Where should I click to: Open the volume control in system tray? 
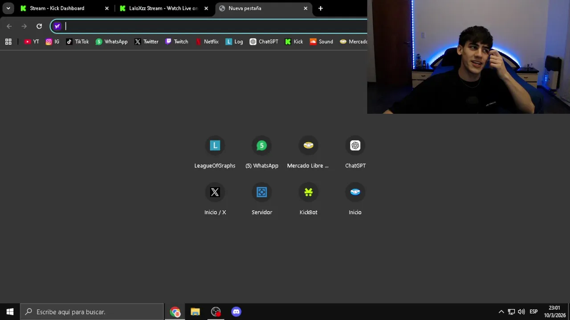[521, 312]
